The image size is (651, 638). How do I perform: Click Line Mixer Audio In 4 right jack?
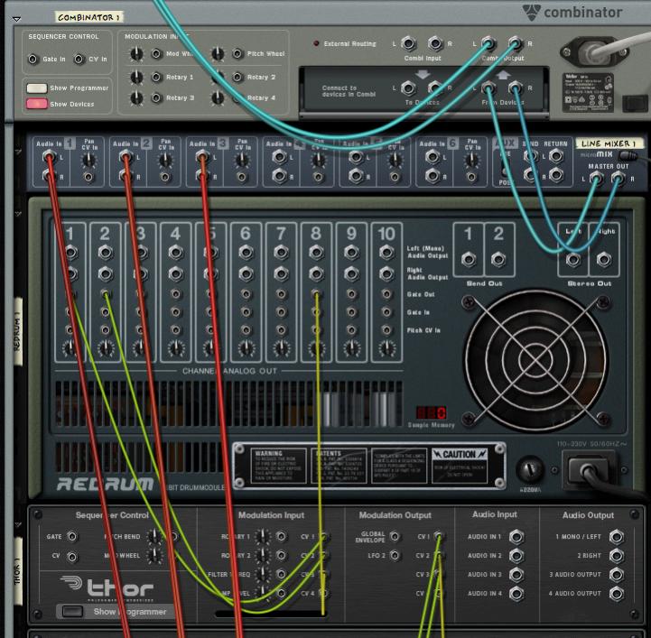point(279,176)
